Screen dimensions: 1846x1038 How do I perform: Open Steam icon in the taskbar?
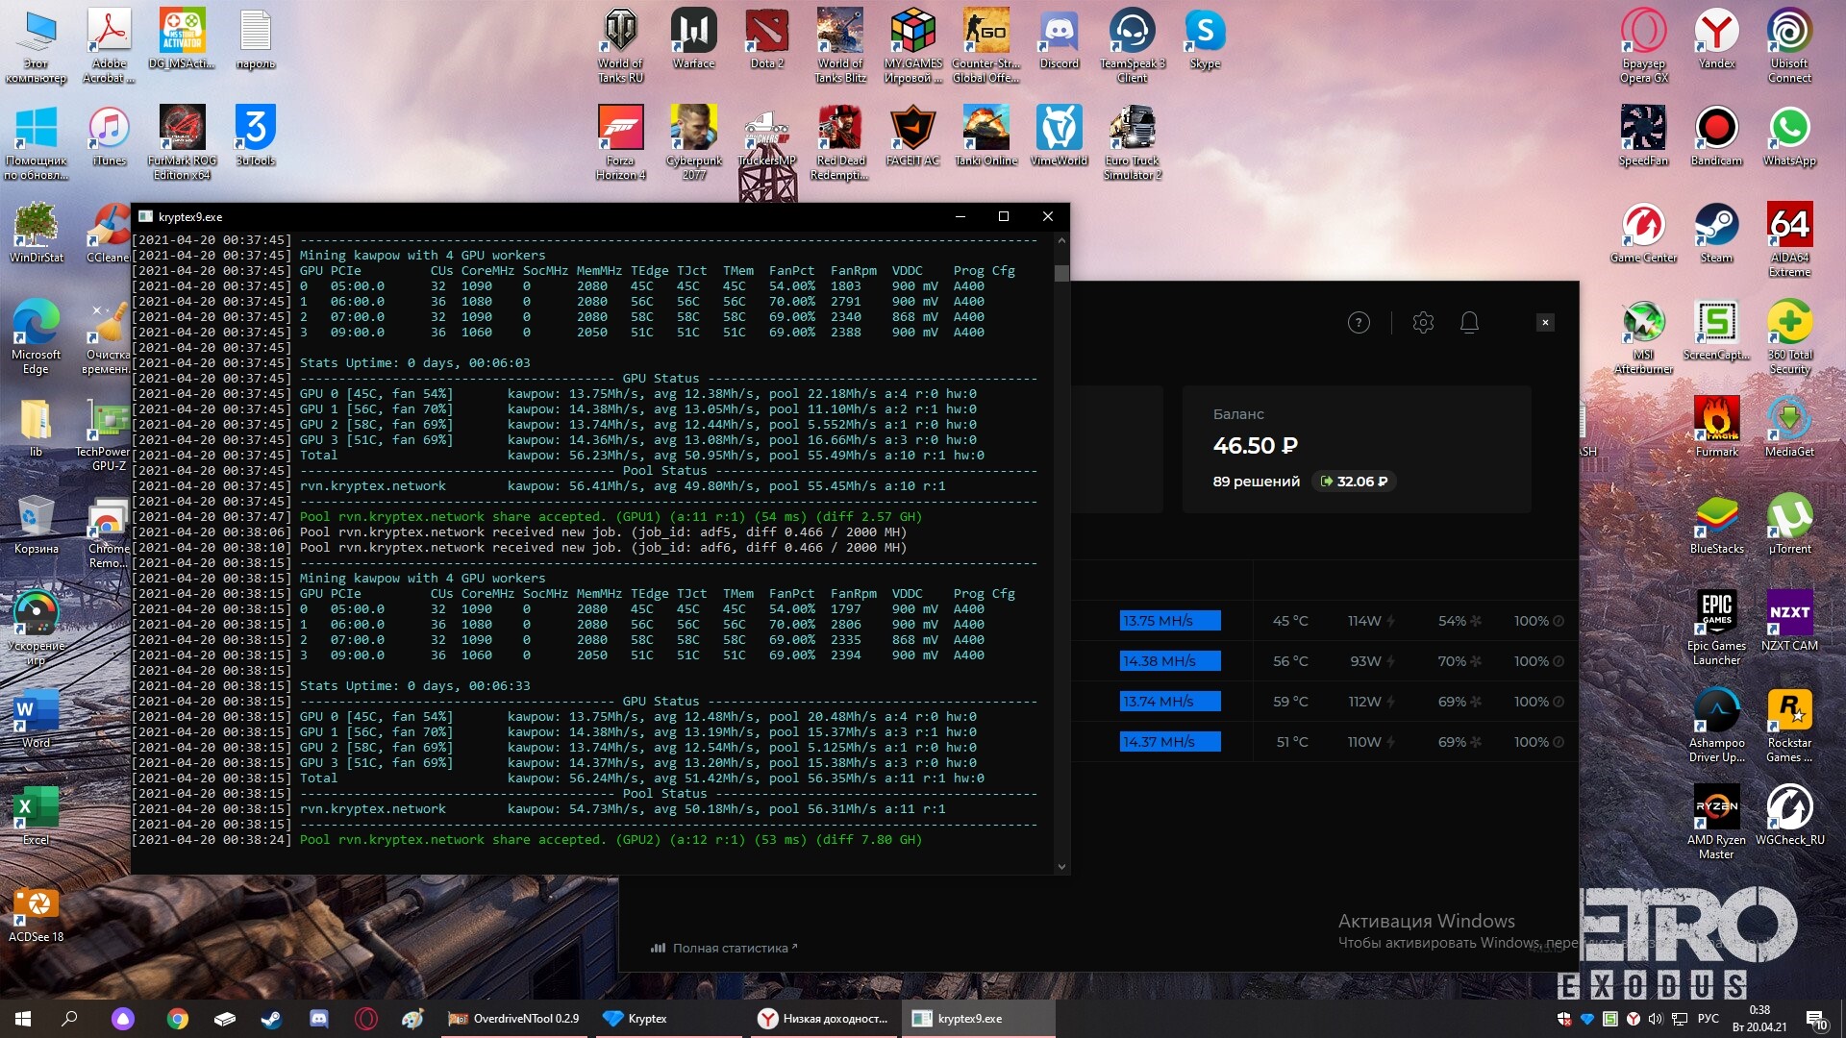[272, 1019]
